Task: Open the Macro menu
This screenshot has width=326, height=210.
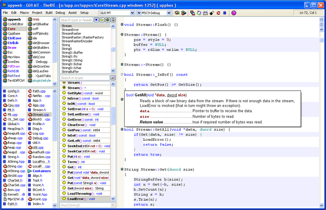Action: (24, 13)
